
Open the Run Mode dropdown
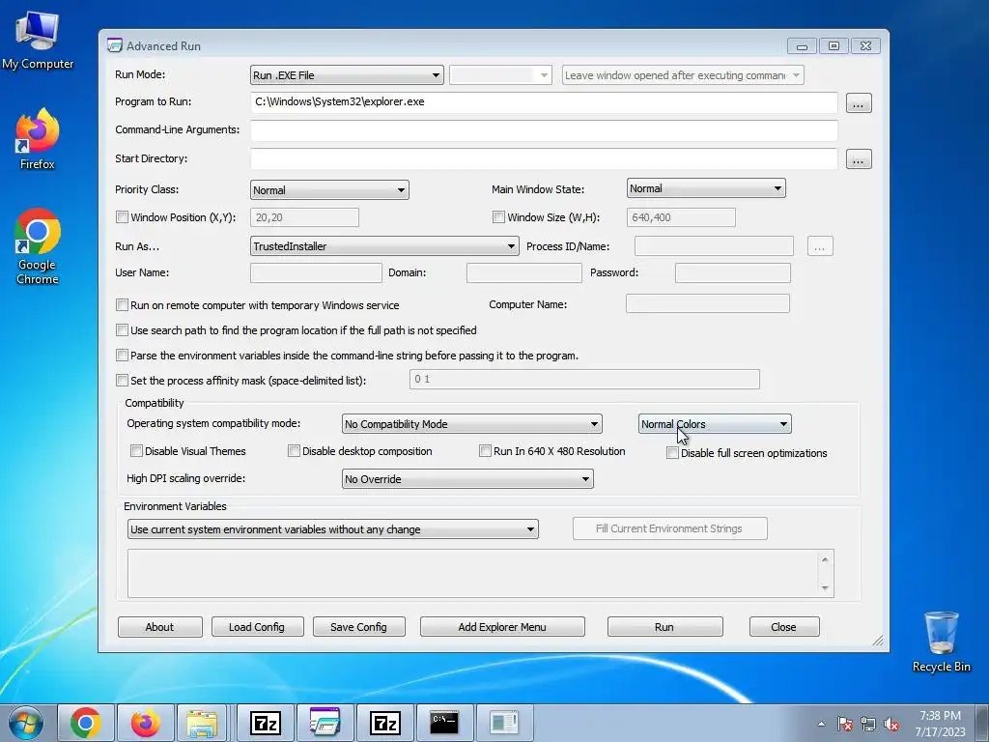[x=347, y=75]
